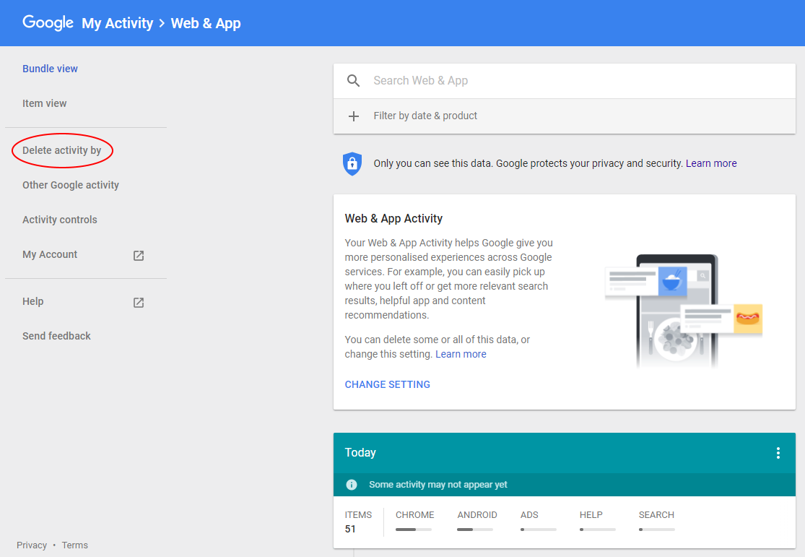Expand filter with the plus icon
This screenshot has width=805, height=557.
tap(354, 116)
